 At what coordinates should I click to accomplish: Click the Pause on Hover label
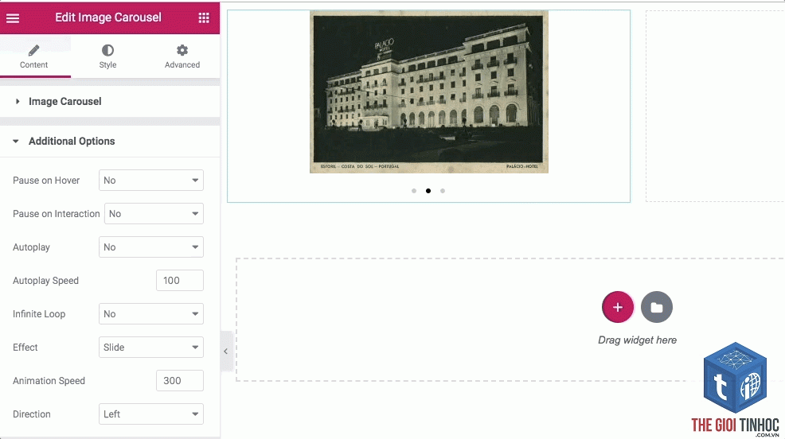(x=46, y=181)
